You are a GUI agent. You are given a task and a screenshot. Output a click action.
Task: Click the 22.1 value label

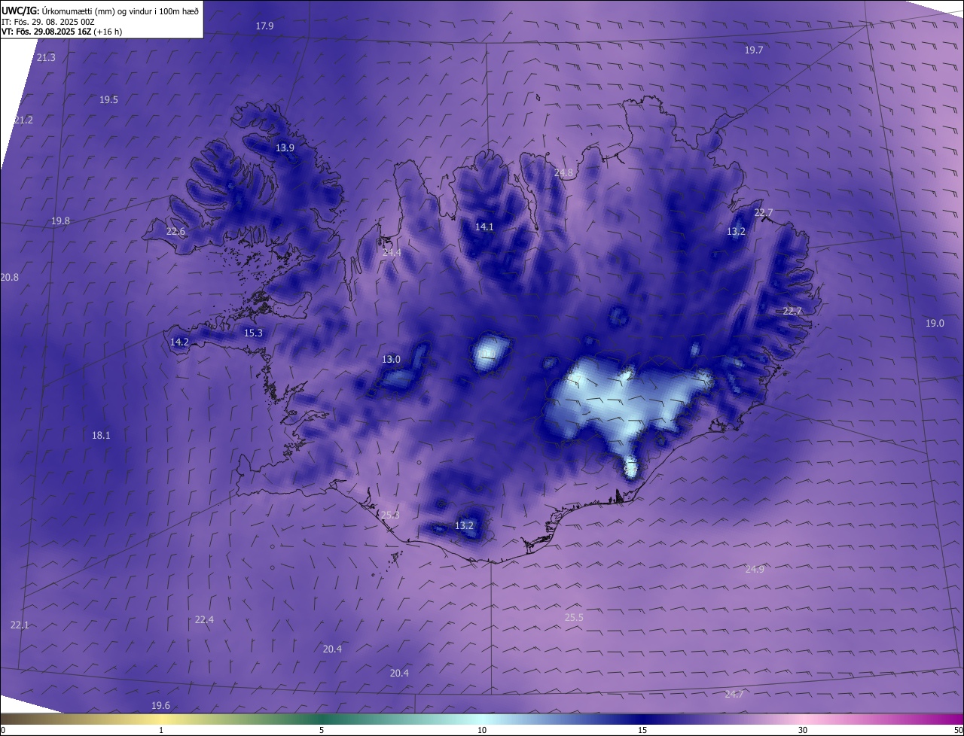pyautogui.click(x=20, y=625)
